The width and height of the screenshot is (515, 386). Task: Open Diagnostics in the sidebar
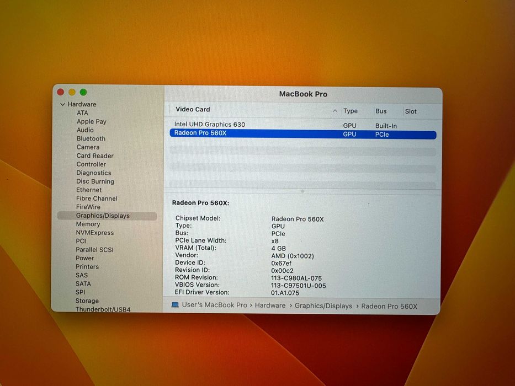point(94,173)
